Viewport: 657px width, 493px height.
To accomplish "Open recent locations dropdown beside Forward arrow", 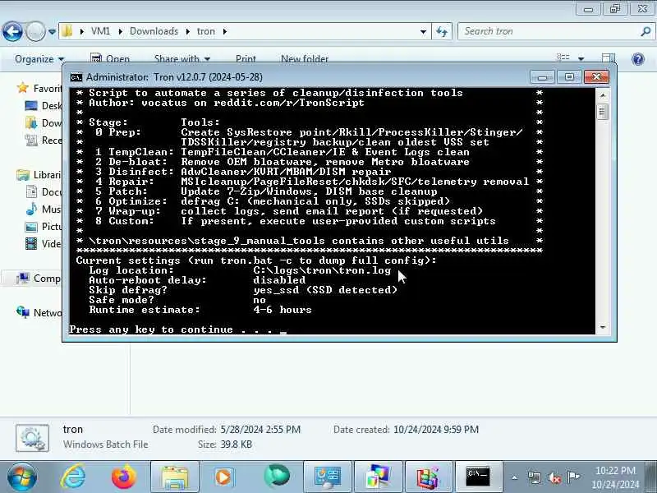I will [x=52, y=31].
